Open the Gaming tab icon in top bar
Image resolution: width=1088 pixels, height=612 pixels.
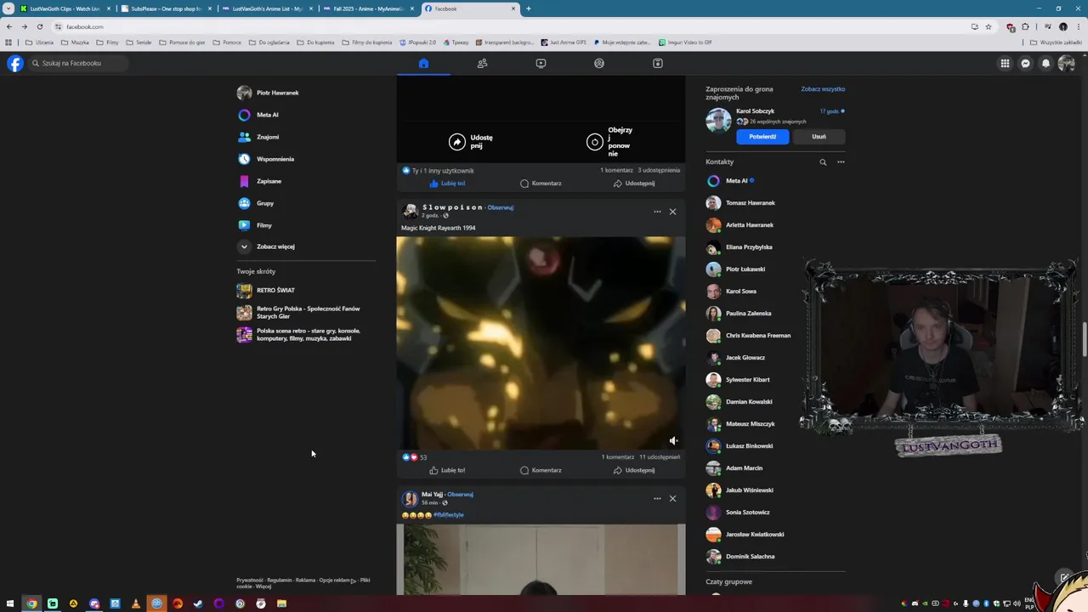[657, 63]
